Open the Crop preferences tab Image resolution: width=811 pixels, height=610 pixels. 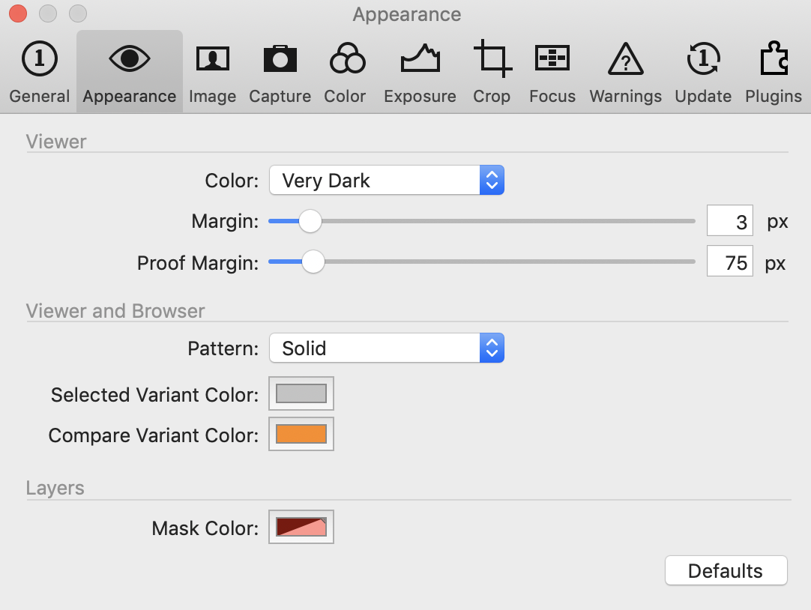coord(492,73)
